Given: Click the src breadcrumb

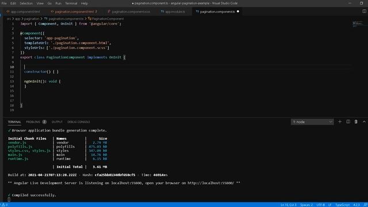Looking at the screenshot, I should click(x=9, y=19).
